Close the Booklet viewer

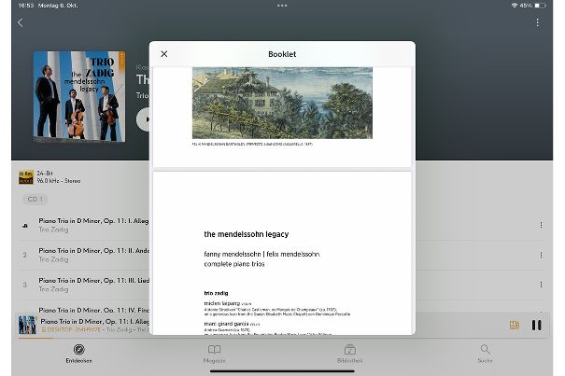pyautogui.click(x=164, y=54)
